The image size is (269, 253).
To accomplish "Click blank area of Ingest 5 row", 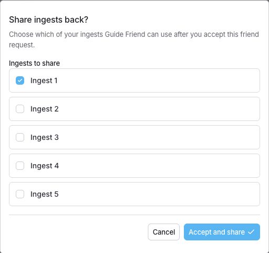I will [x=158, y=194].
